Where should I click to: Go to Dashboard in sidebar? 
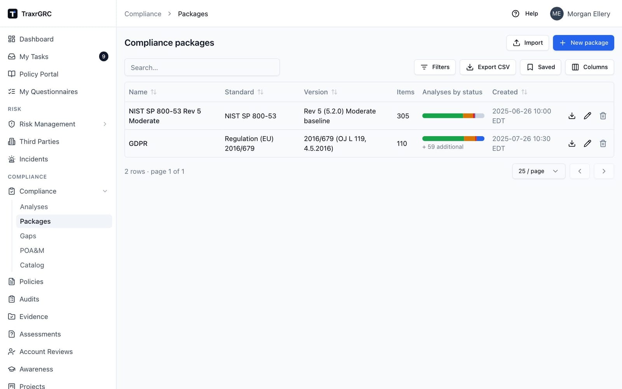[x=58, y=39]
